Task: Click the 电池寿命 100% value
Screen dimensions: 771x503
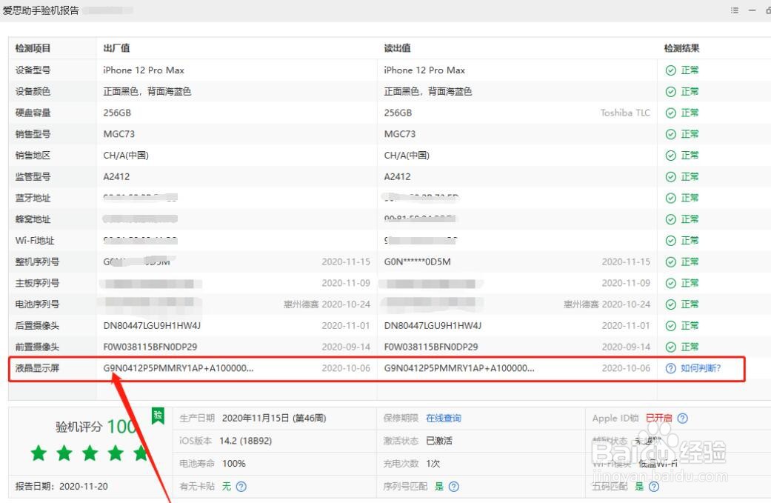Action: (x=233, y=464)
